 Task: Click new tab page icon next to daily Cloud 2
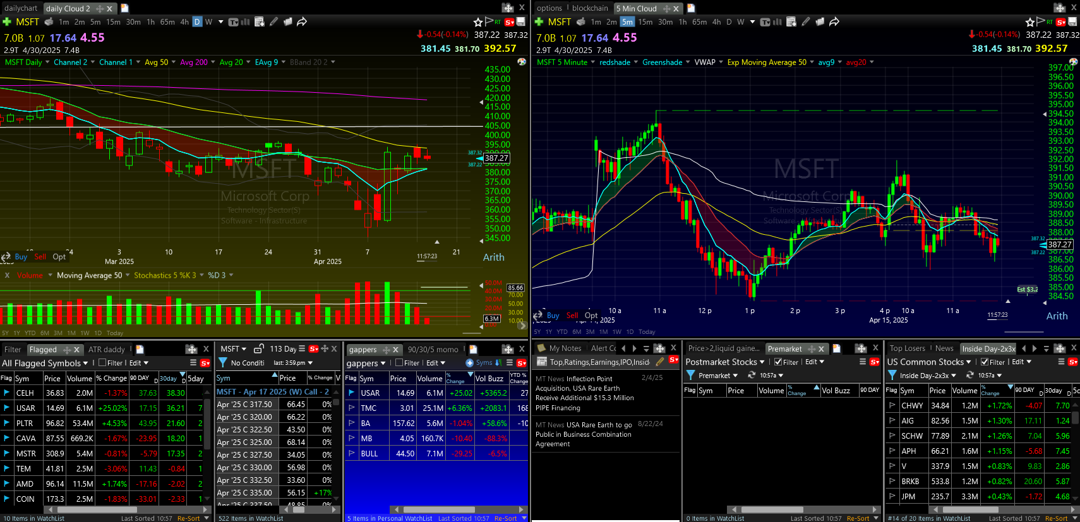point(124,8)
